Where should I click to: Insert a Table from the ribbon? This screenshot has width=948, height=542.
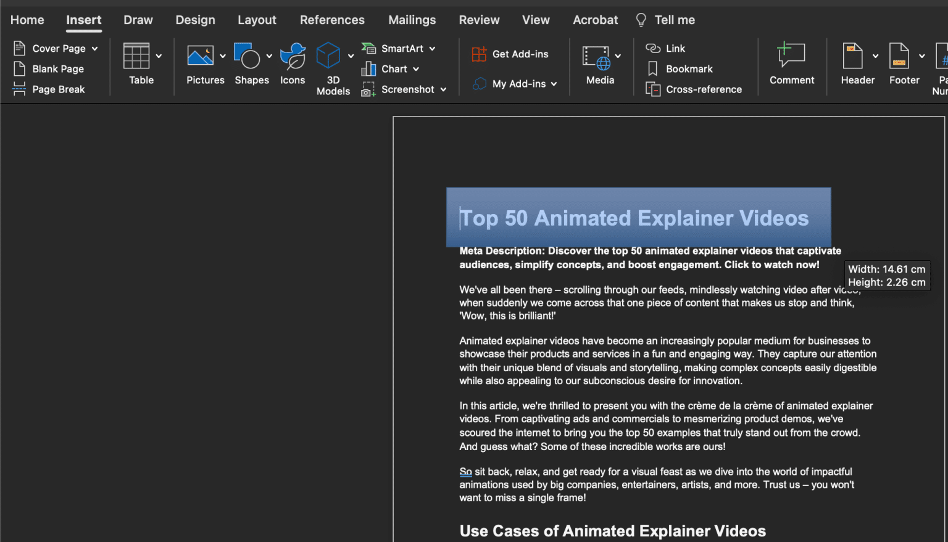141,64
